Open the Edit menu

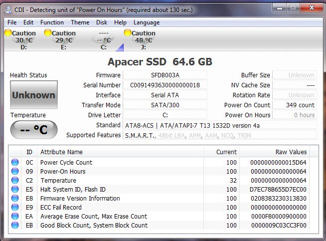(x=28, y=22)
